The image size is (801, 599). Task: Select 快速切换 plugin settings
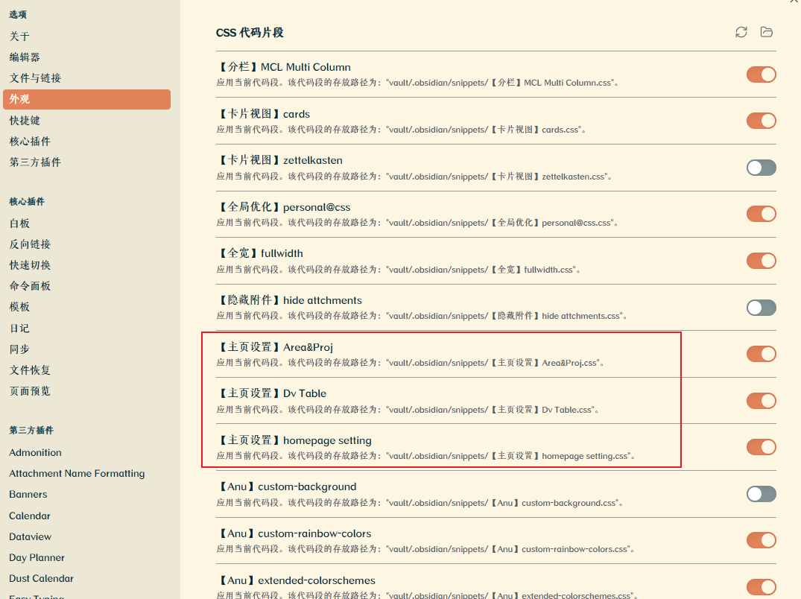[87, 265]
